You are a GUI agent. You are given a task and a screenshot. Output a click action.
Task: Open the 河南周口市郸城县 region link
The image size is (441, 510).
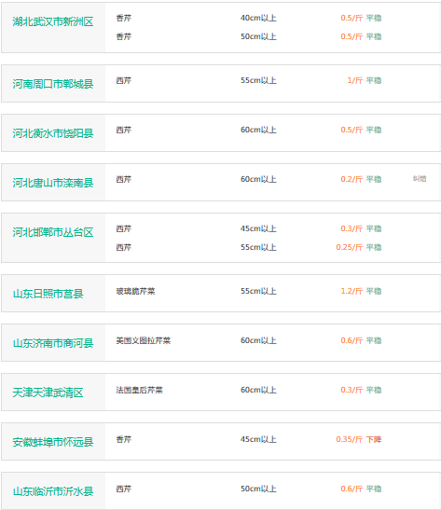click(53, 84)
